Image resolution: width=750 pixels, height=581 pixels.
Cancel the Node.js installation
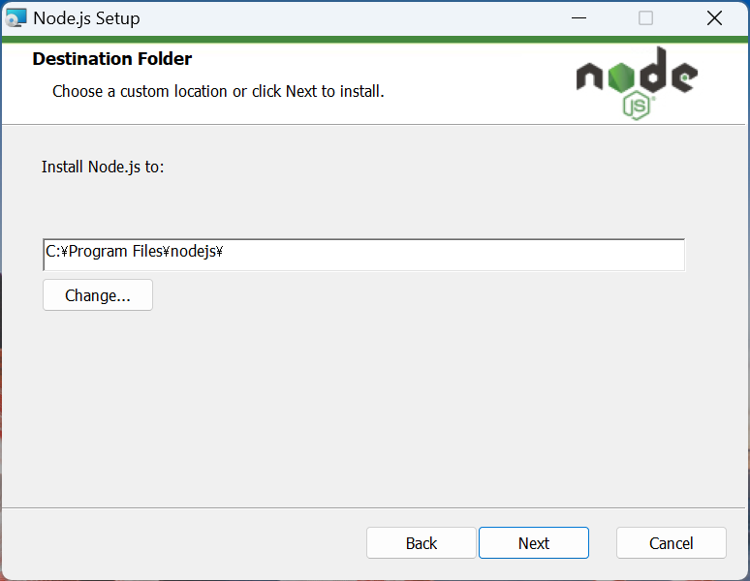pos(672,543)
